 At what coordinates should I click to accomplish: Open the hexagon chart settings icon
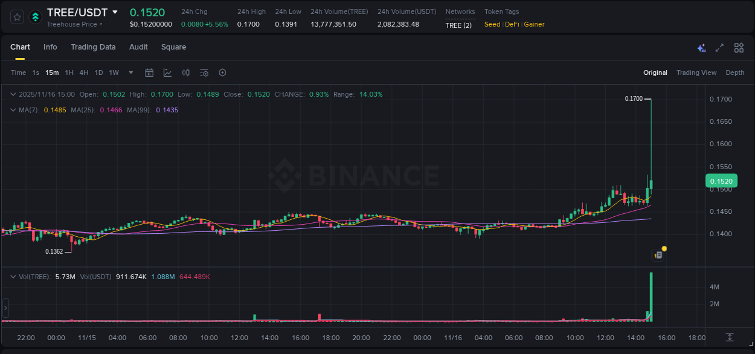tap(222, 72)
